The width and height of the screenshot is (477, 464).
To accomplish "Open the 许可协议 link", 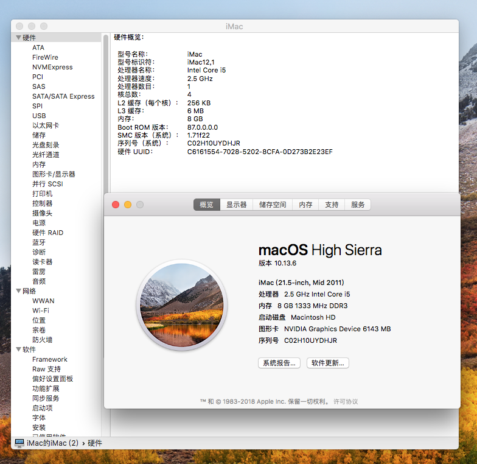I will [x=346, y=402].
